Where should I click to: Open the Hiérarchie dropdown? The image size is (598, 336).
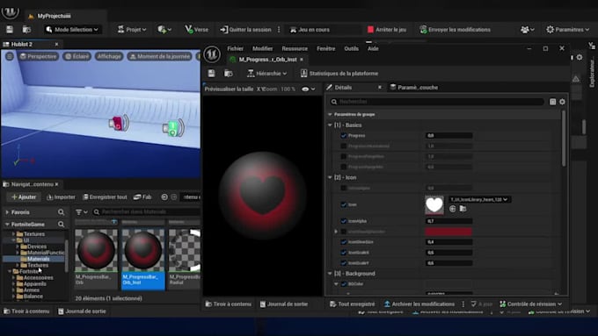(x=266, y=73)
